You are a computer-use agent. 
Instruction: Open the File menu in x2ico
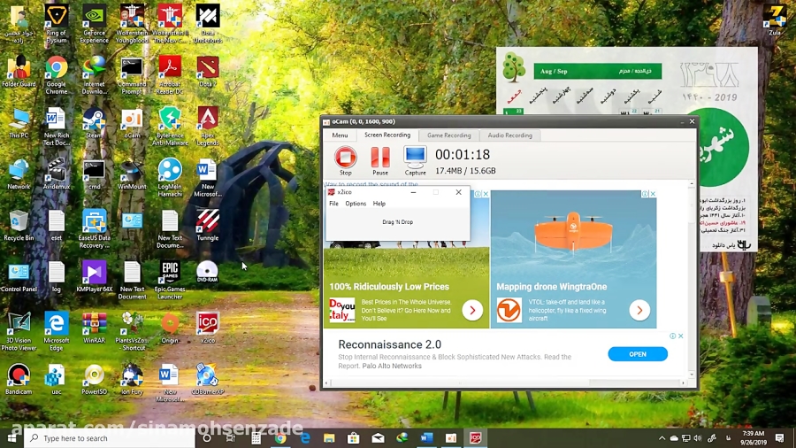[333, 203]
